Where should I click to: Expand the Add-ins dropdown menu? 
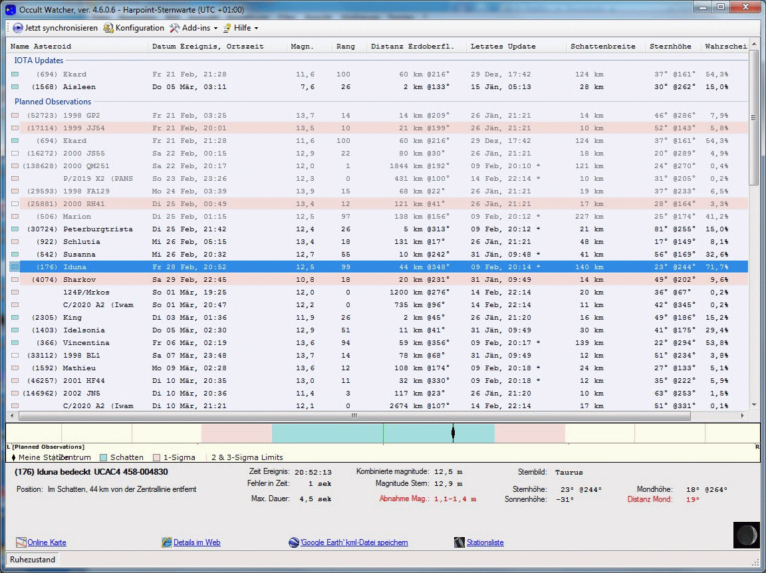(x=193, y=28)
